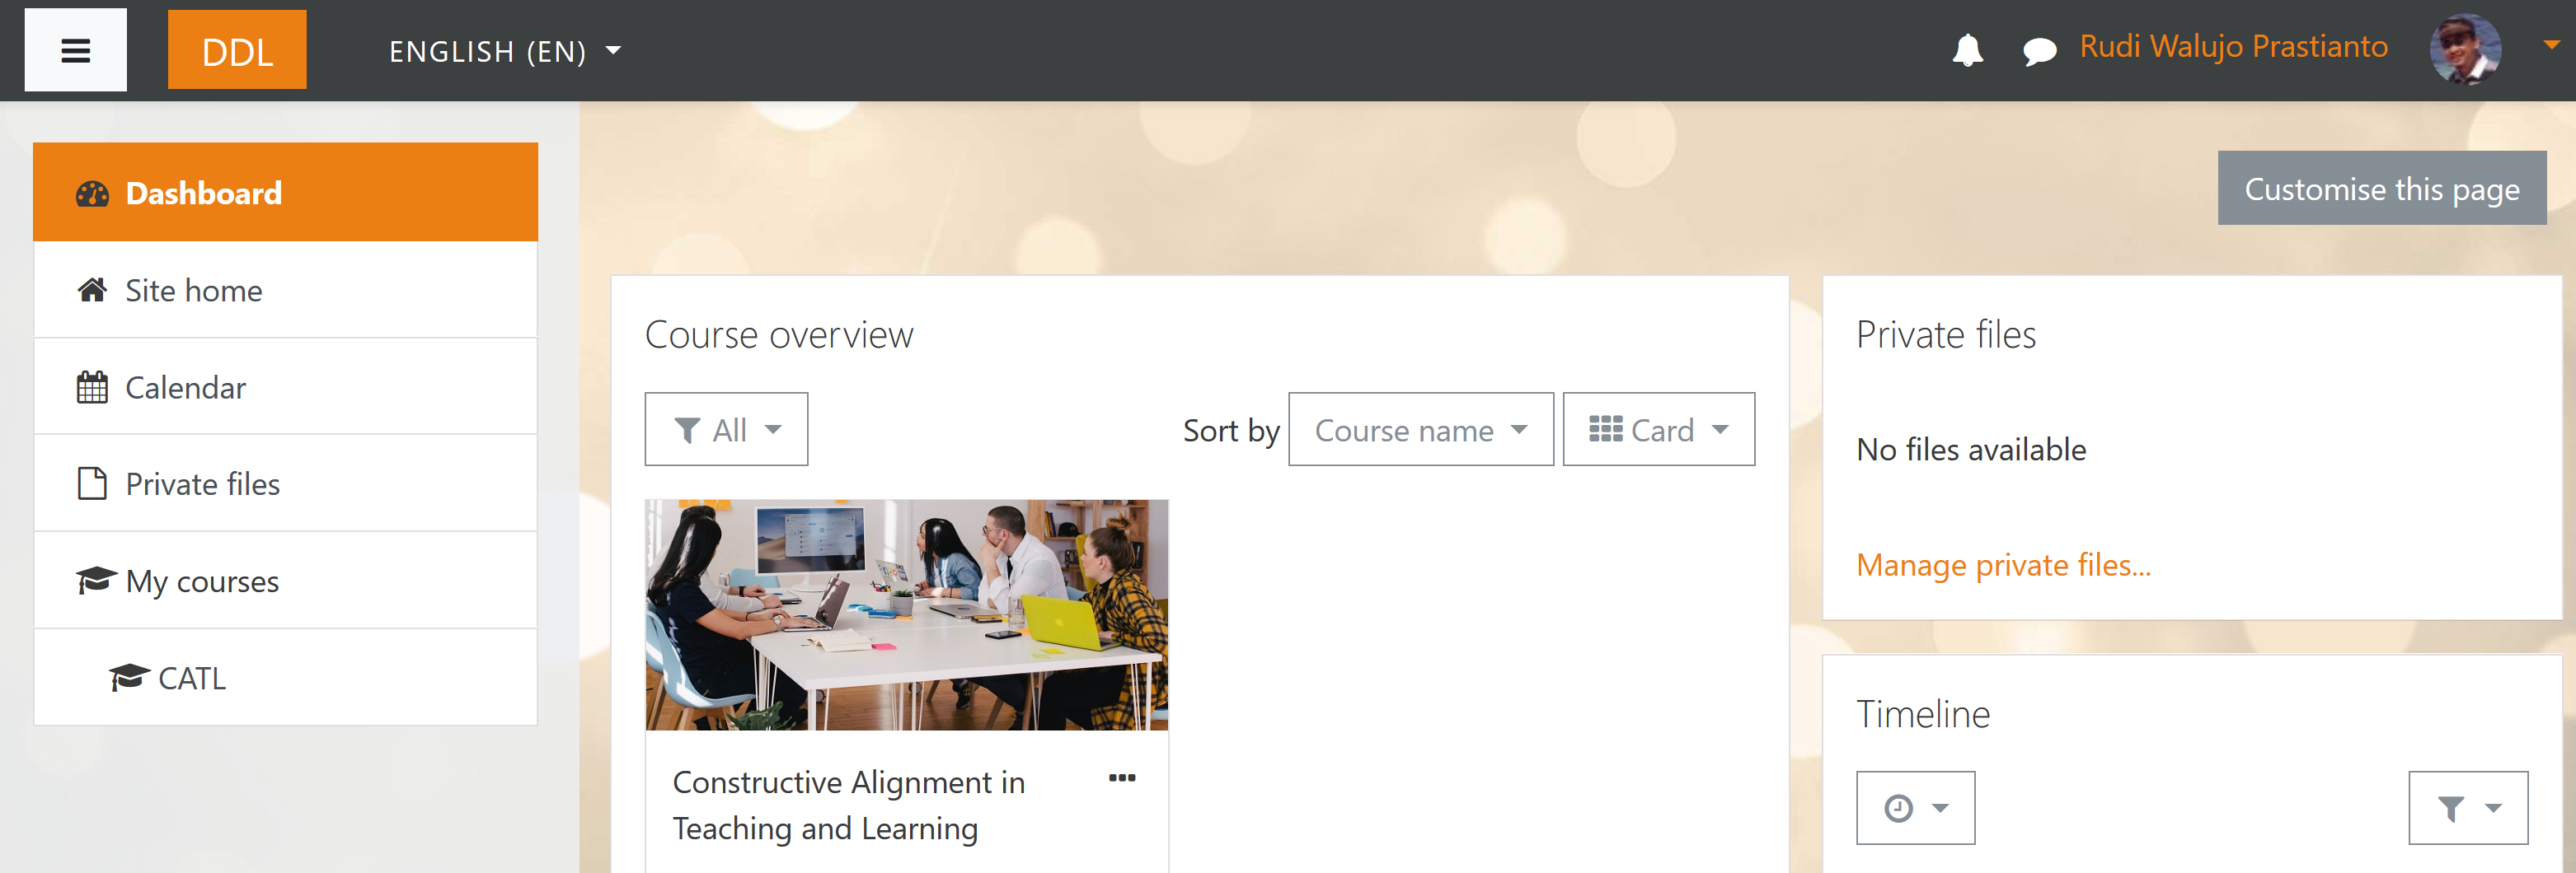Expand the user menu arrow
This screenshot has width=2576, height=873.
(x=2551, y=46)
